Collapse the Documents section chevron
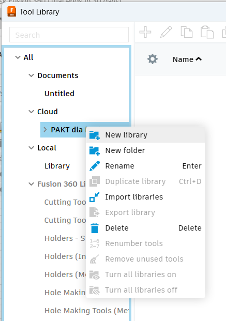This screenshot has height=321, width=226. tap(31, 75)
